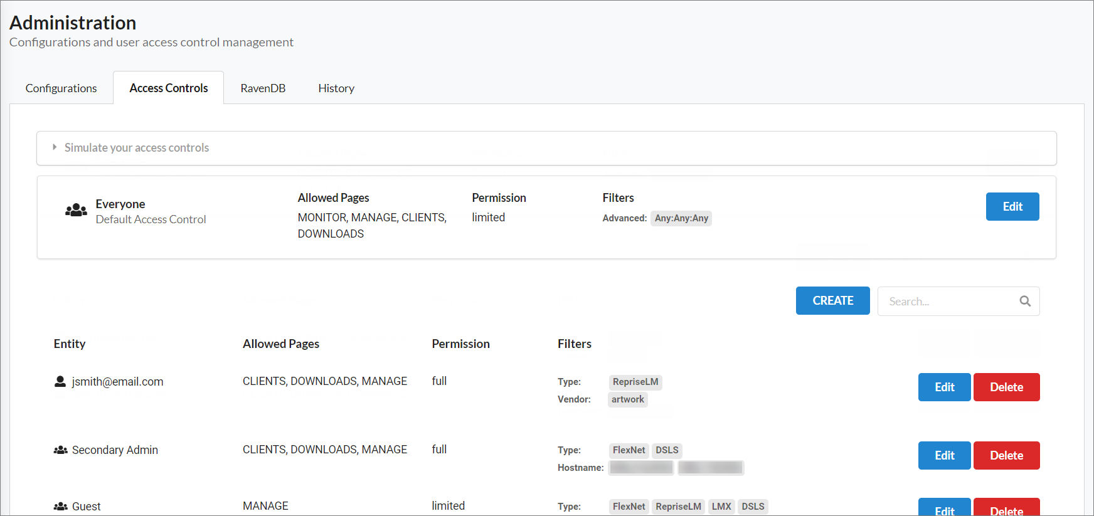Click the FlexNet tag in Secondary Admin row

point(629,450)
